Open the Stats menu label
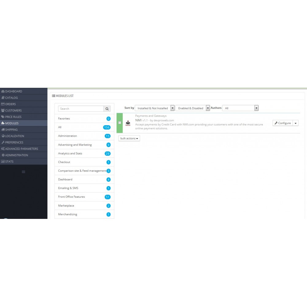This screenshot has width=307, height=307. (9, 161)
